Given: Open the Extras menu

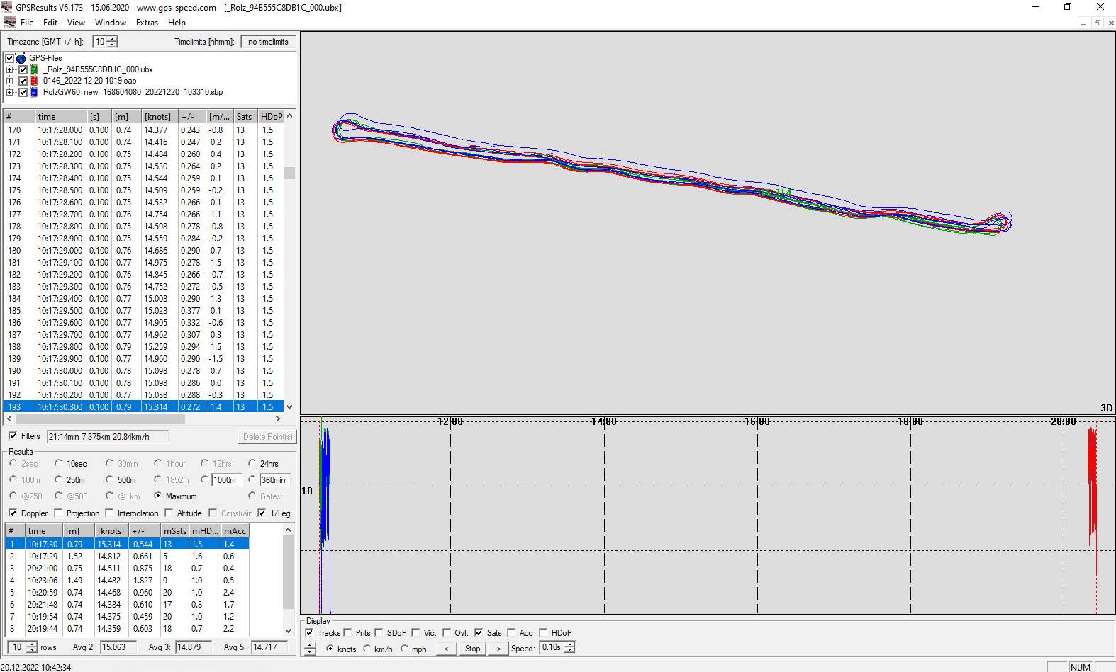Looking at the screenshot, I should point(147,23).
